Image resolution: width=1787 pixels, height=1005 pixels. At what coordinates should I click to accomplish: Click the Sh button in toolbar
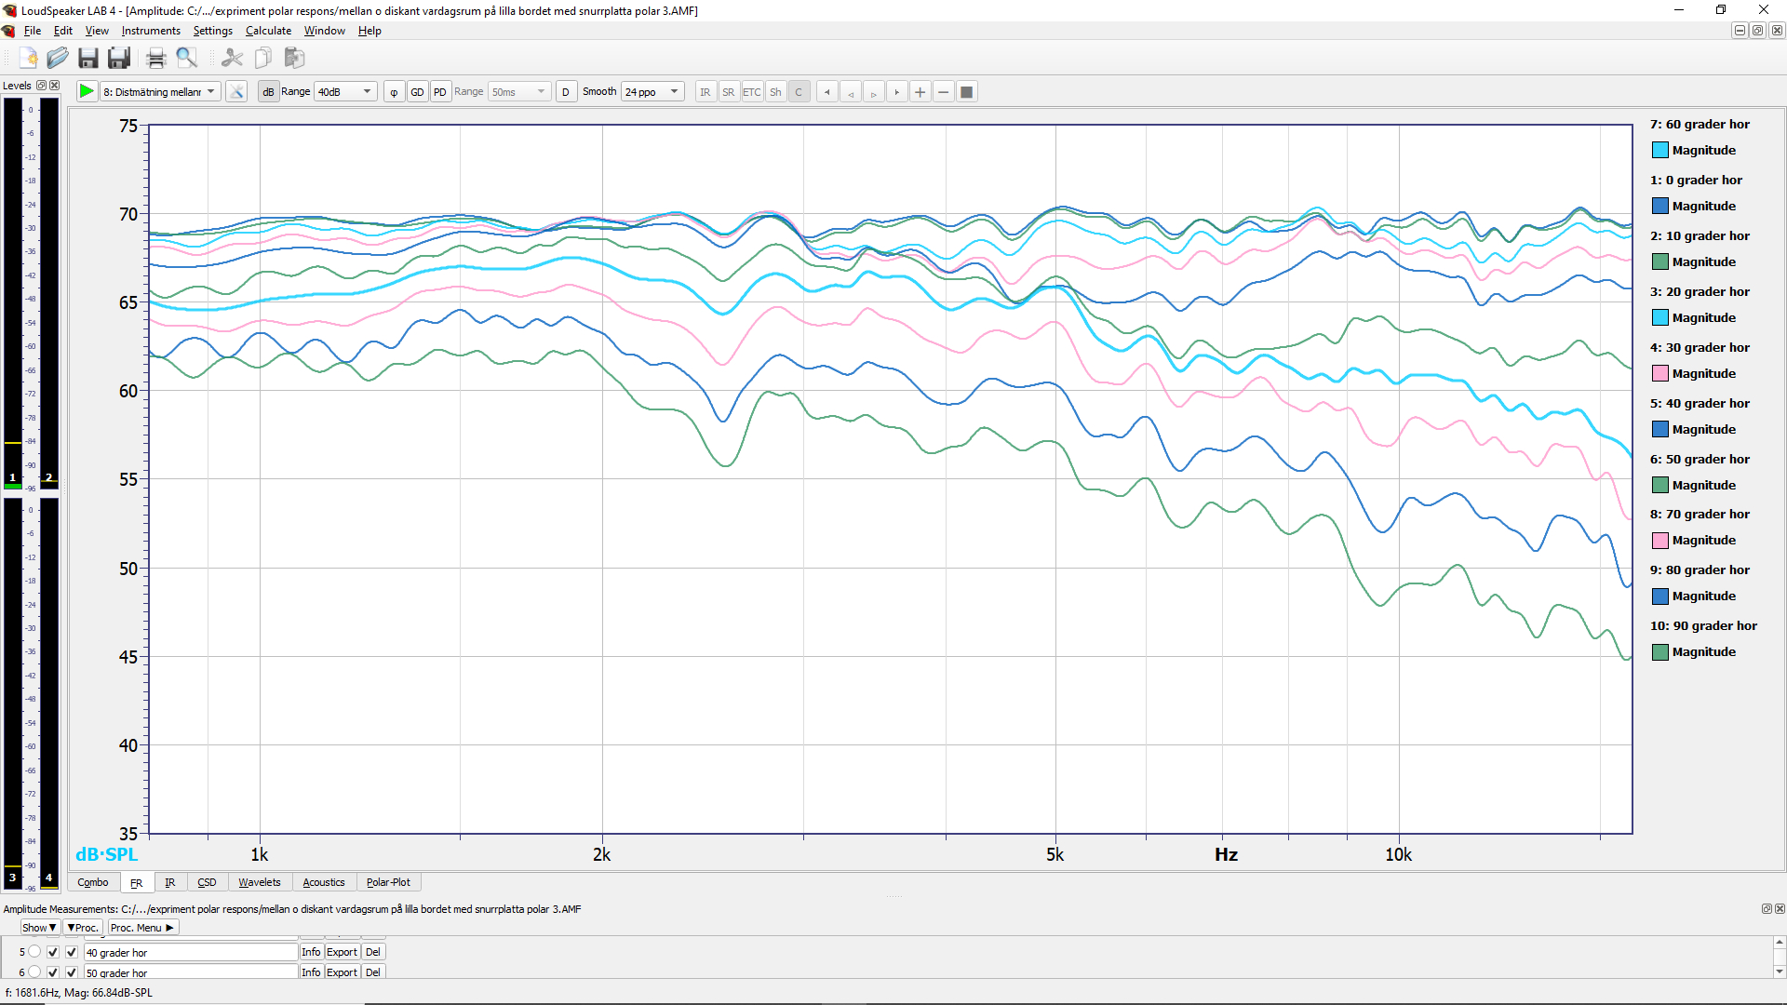(x=775, y=91)
